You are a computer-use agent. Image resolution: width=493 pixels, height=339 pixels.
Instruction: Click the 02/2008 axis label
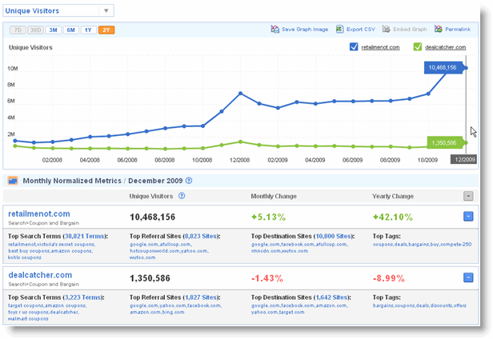[x=52, y=160]
